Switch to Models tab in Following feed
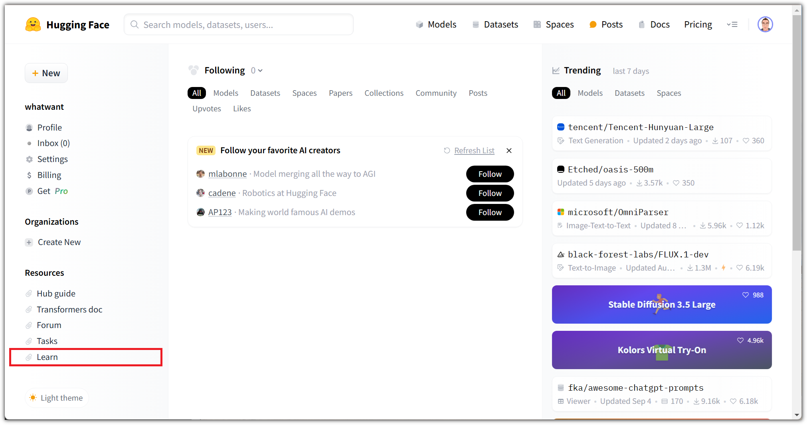Image resolution: width=807 pixels, height=425 pixels. pyautogui.click(x=225, y=93)
